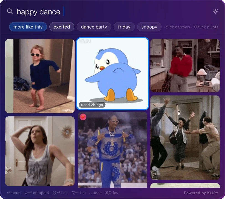Click the 'send' shortcut hint
Image resolution: width=225 pixels, height=199 pixels.
pyautogui.click(x=14, y=193)
